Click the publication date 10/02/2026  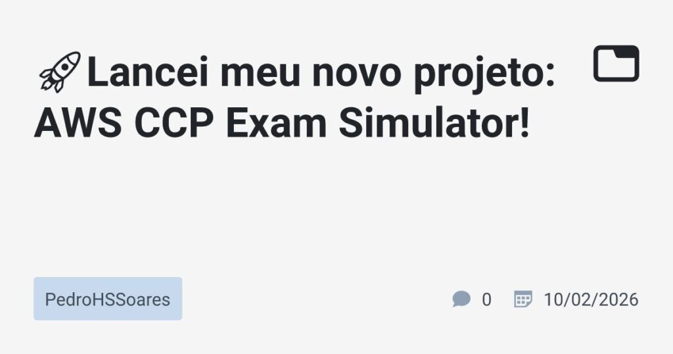click(591, 299)
